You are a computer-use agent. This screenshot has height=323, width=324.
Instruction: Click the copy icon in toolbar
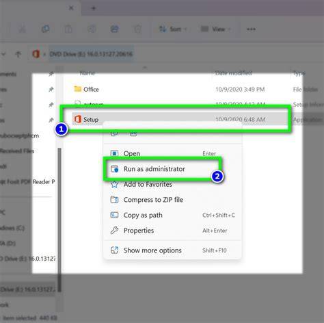[x=45, y=29]
